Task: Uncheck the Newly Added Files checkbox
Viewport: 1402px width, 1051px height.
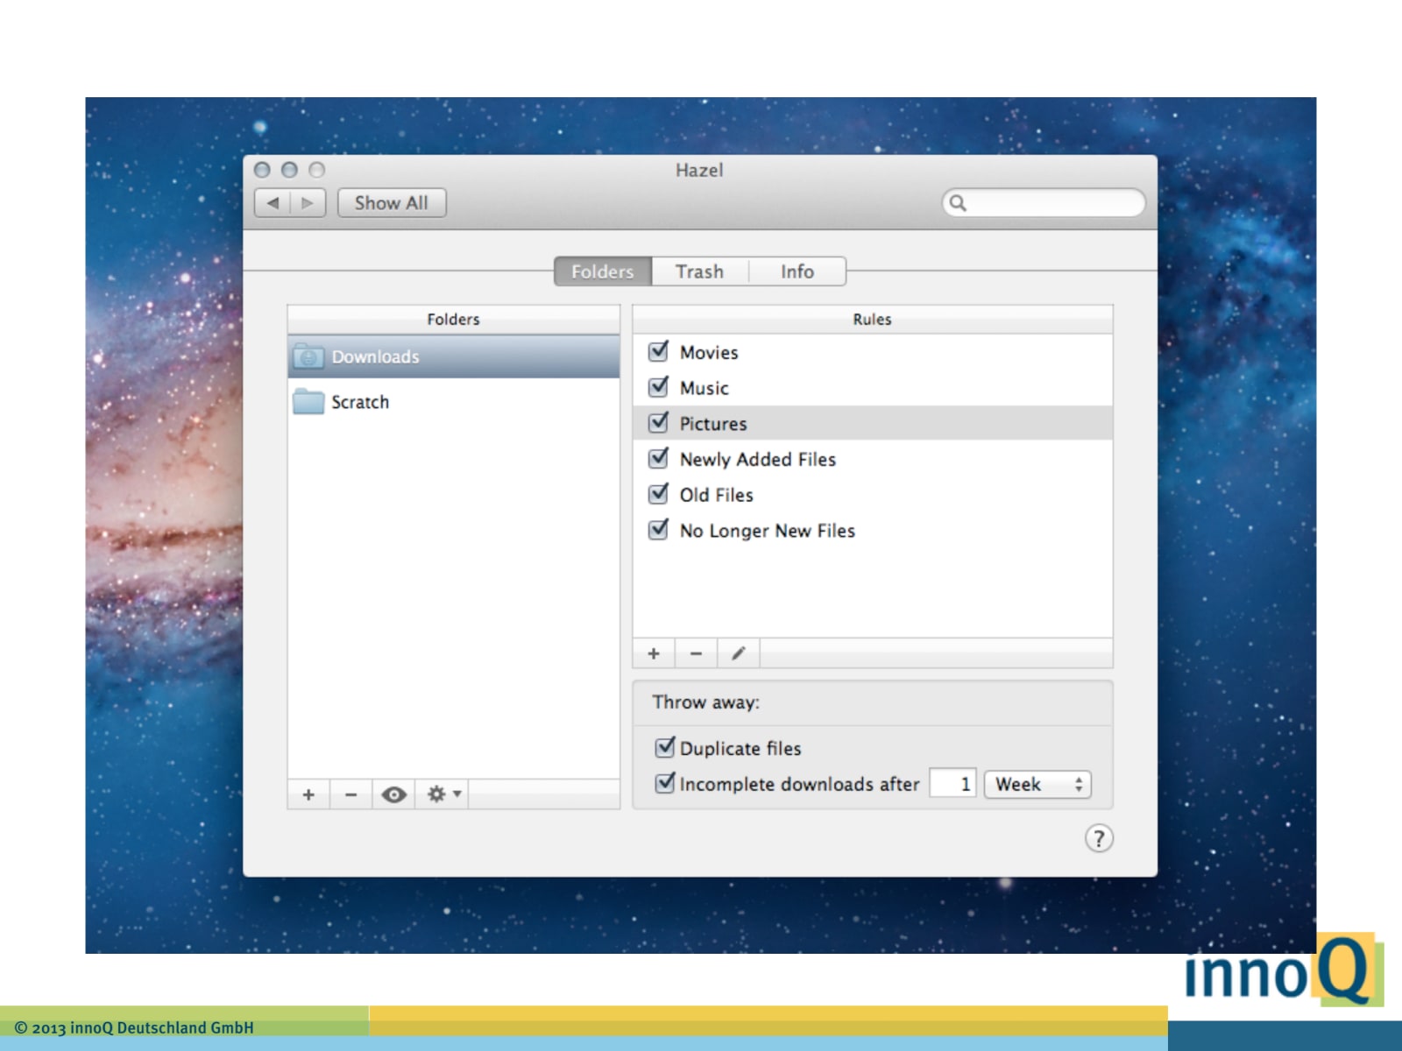Action: tap(658, 458)
